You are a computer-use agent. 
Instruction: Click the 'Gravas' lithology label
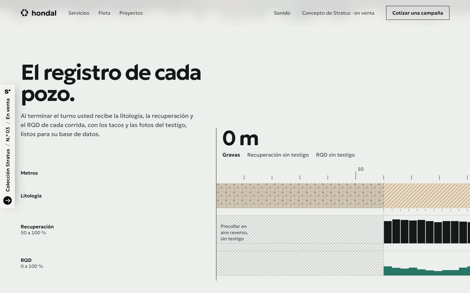pos(231,155)
